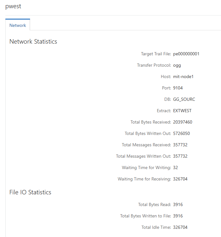This screenshot has height=237, width=221.
Task: Select the DB value GG_SOURC
Action: coord(184,99)
